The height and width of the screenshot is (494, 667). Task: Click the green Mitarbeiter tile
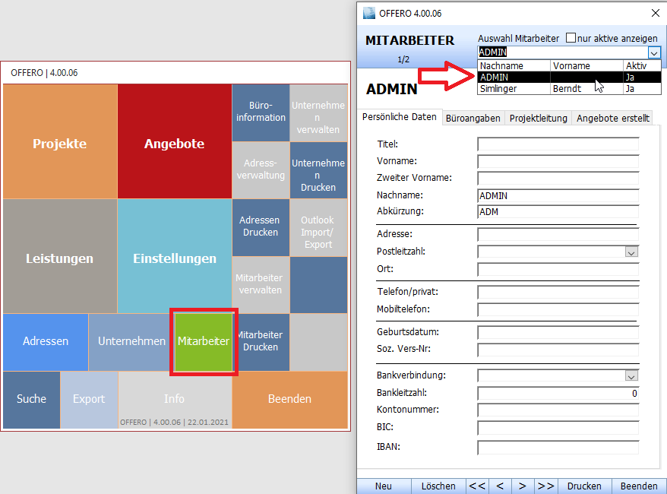pos(204,341)
